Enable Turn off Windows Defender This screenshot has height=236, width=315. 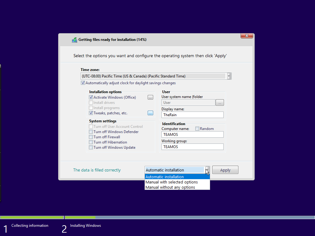pos(91,132)
